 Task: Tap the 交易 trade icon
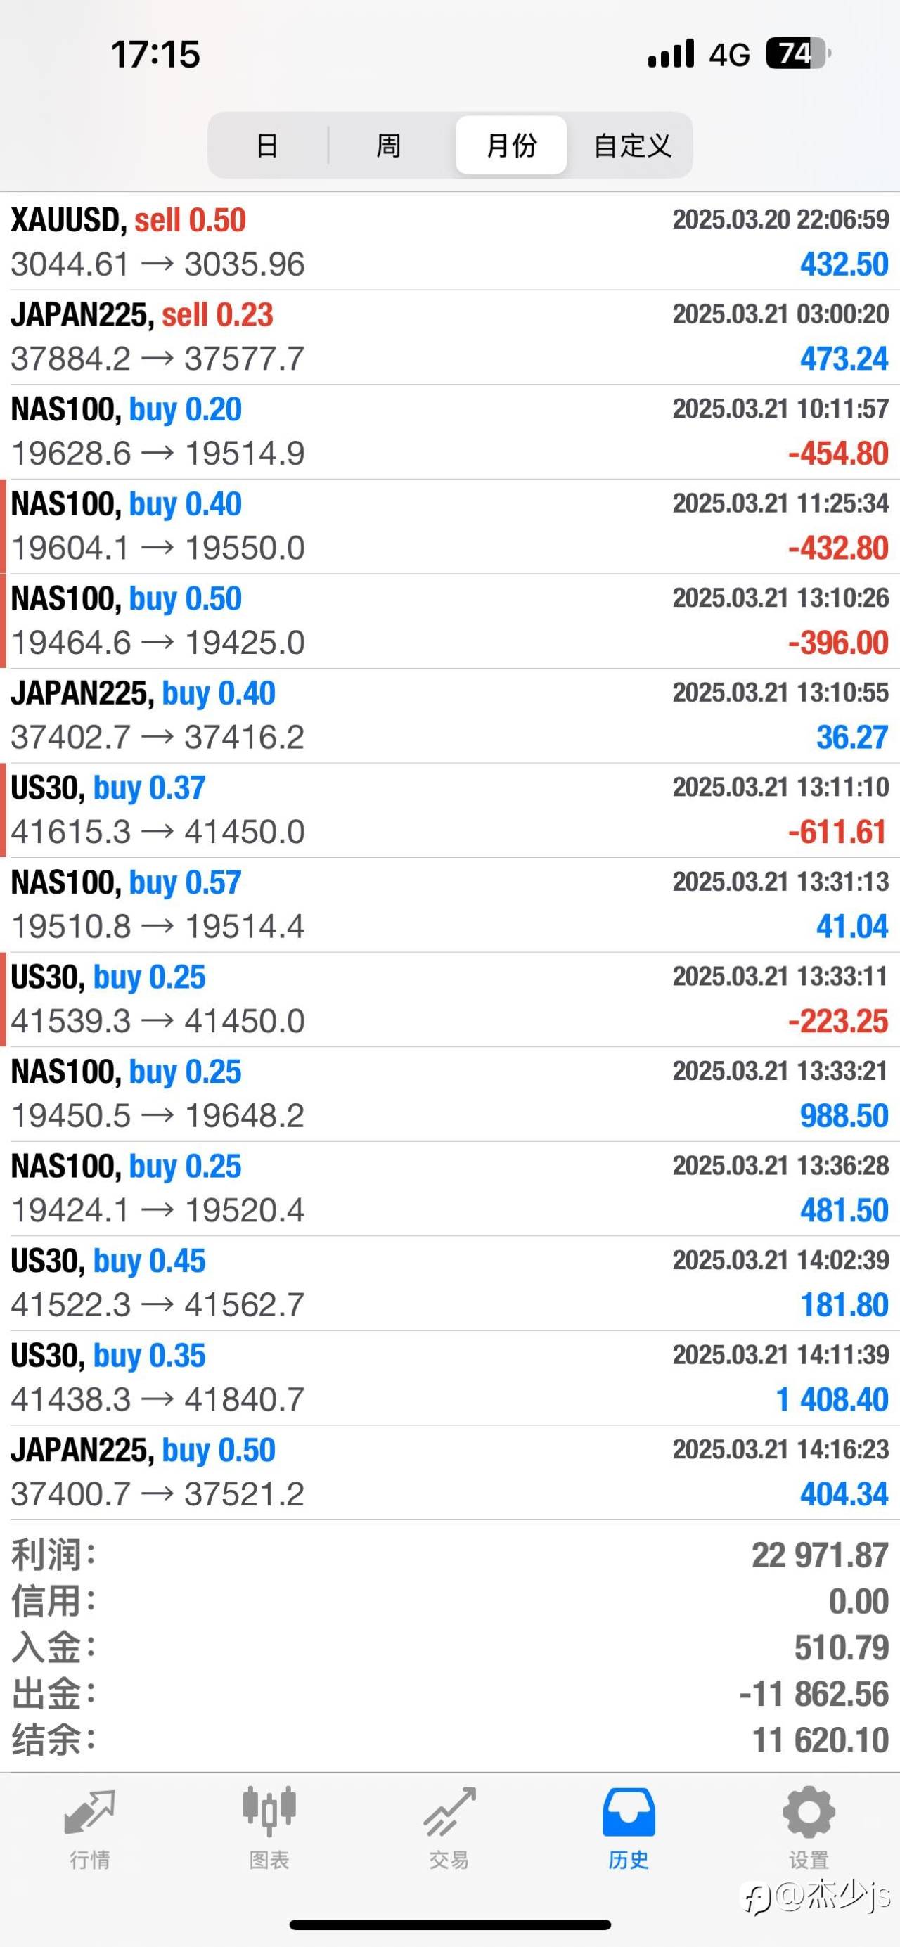click(449, 1813)
